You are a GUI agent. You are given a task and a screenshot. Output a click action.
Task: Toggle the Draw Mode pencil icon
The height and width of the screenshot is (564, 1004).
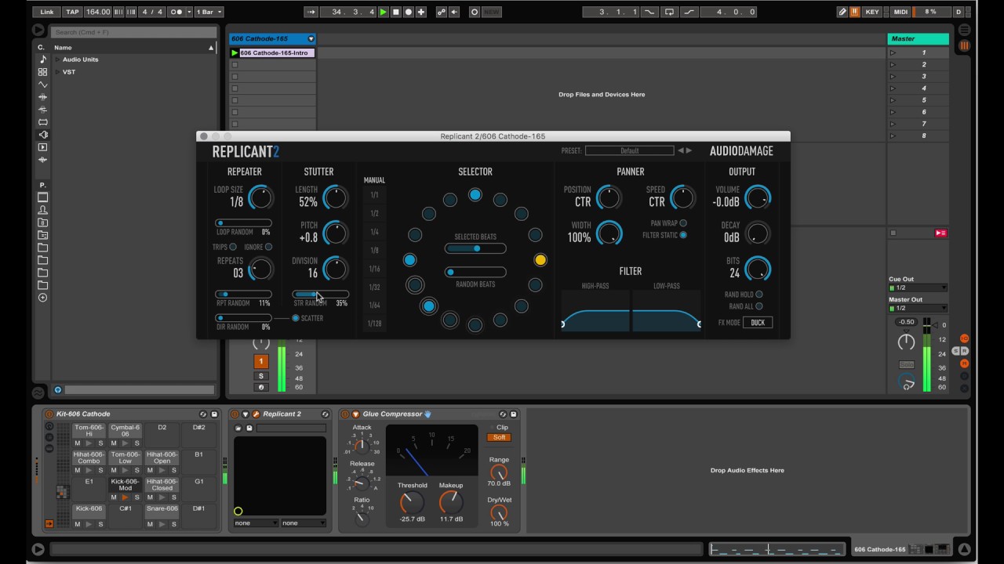pos(842,12)
